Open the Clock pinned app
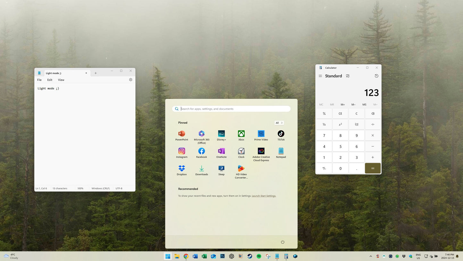The image size is (463, 261). [241, 153]
